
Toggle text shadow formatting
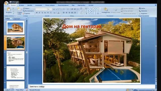click(48, 13)
